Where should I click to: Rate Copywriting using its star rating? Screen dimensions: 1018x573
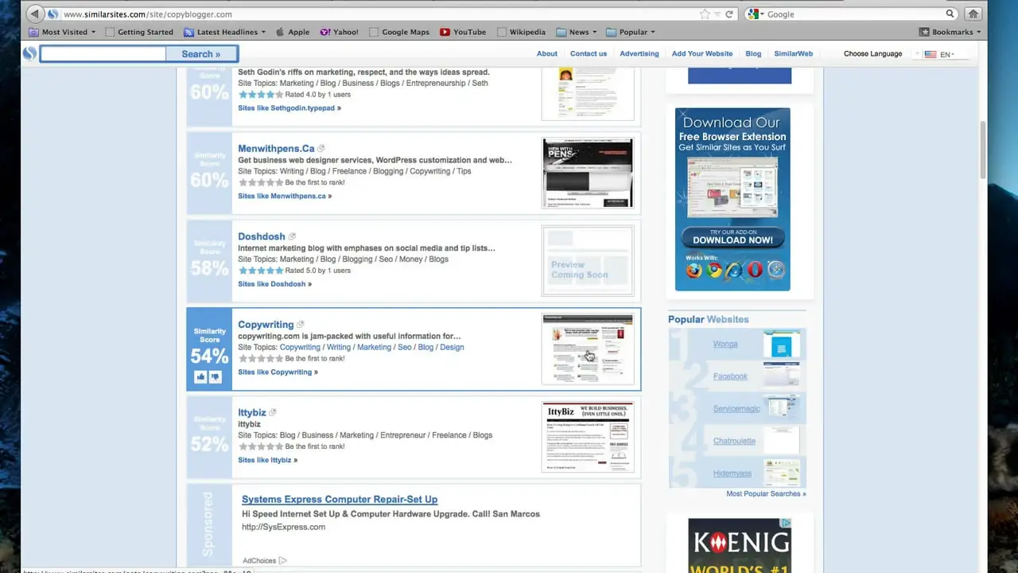[x=261, y=358]
